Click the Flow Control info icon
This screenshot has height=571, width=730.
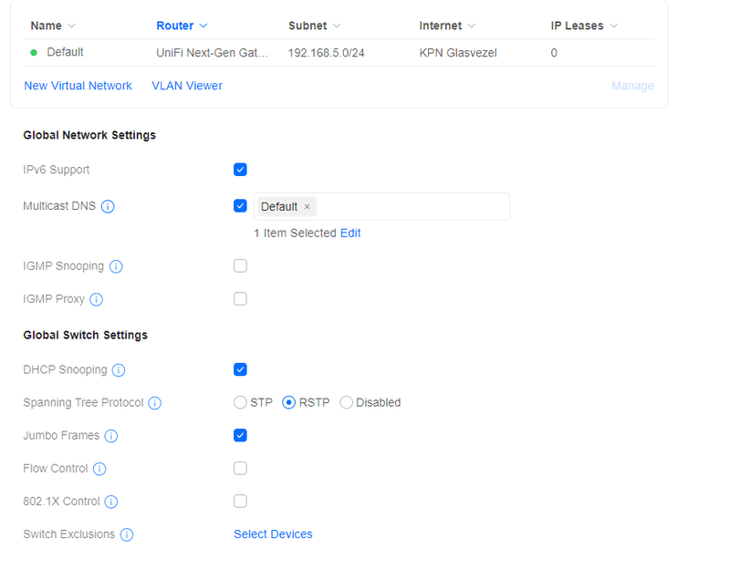click(99, 469)
